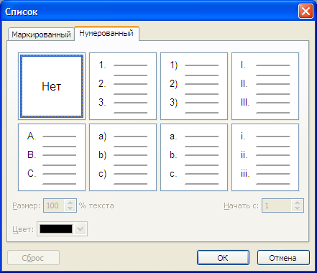Pick the A. B. C. lettered style
317x273 pixels.
[x=52, y=157]
